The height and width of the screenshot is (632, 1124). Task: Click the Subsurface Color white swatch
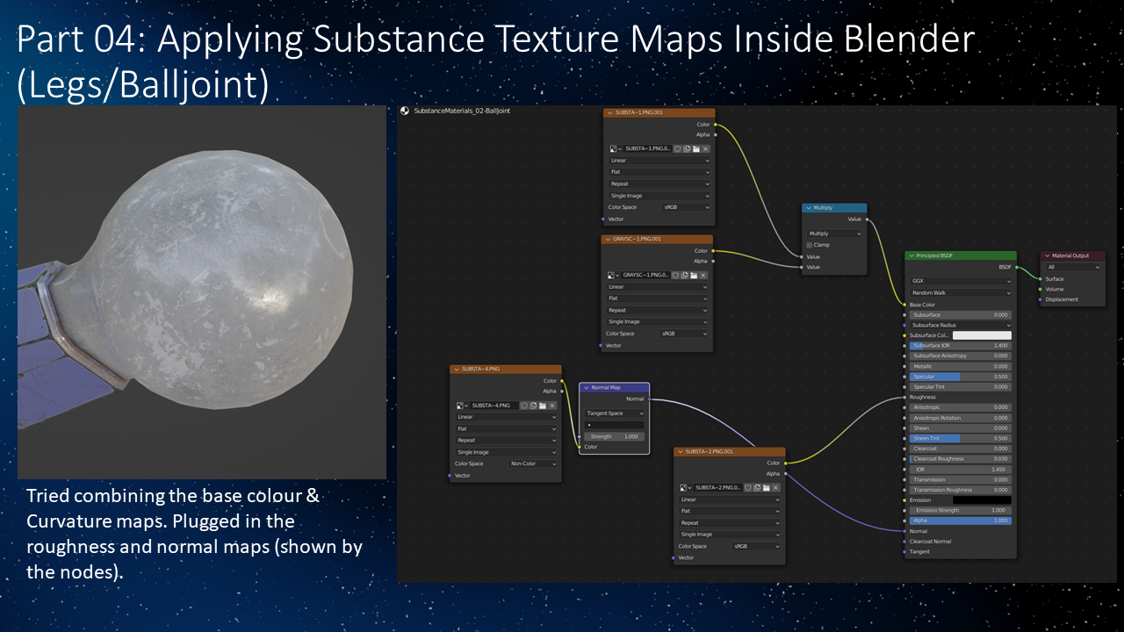pyautogui.click(x=982, y=335)
